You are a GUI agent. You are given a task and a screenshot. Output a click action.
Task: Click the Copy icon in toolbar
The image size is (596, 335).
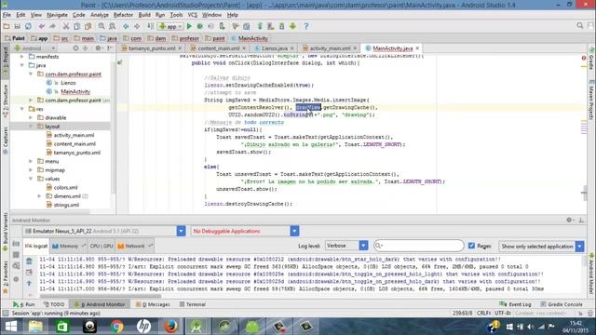tap(76, 26)
